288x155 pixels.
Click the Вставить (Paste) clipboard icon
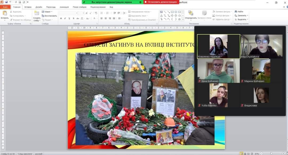pyautogui.click(x=5, y=13)
